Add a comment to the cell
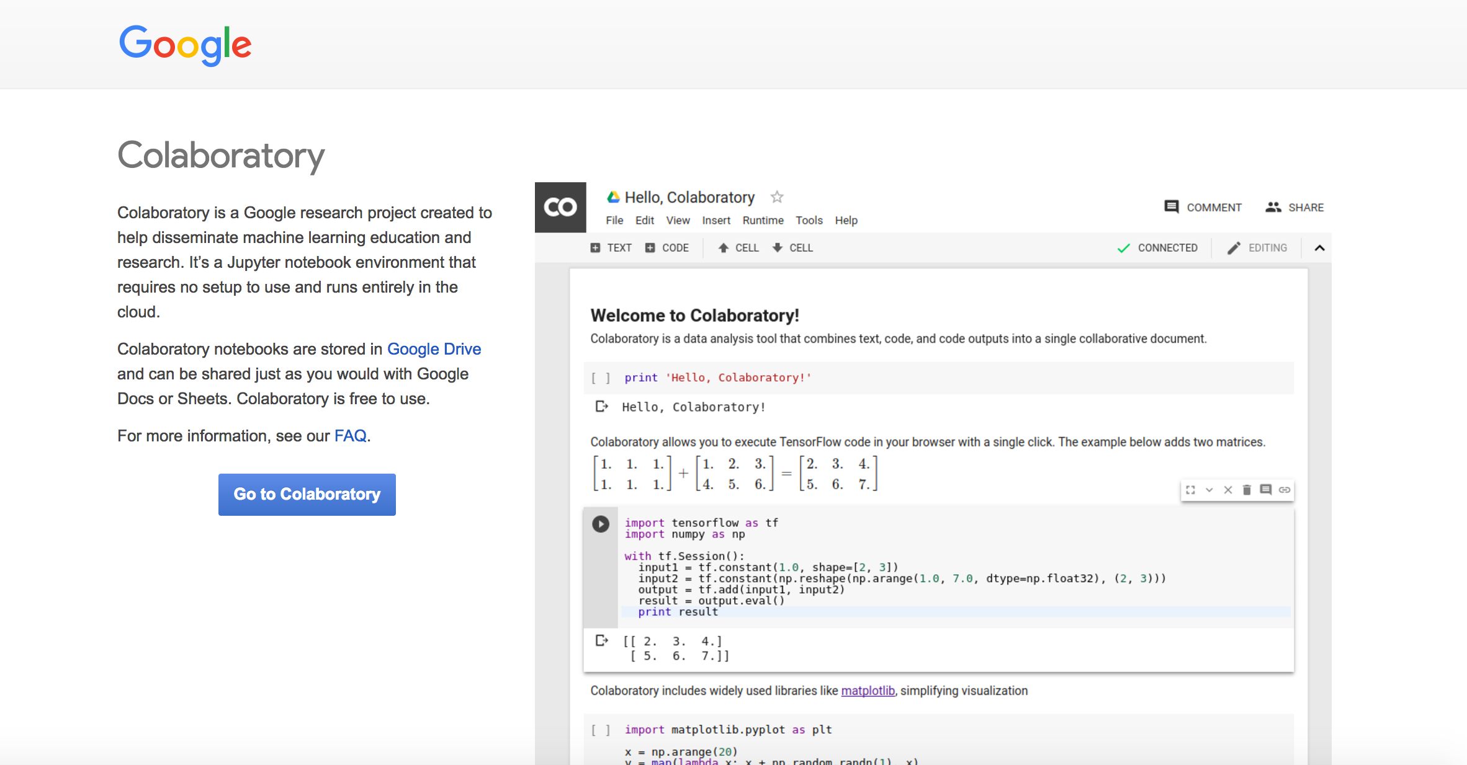Image resolution: width=1467 pixels, height=765 pixels. point(1266,490)
